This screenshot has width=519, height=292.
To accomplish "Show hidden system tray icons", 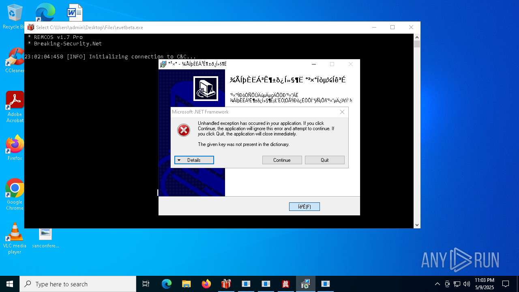I will (x=437, y=284).
